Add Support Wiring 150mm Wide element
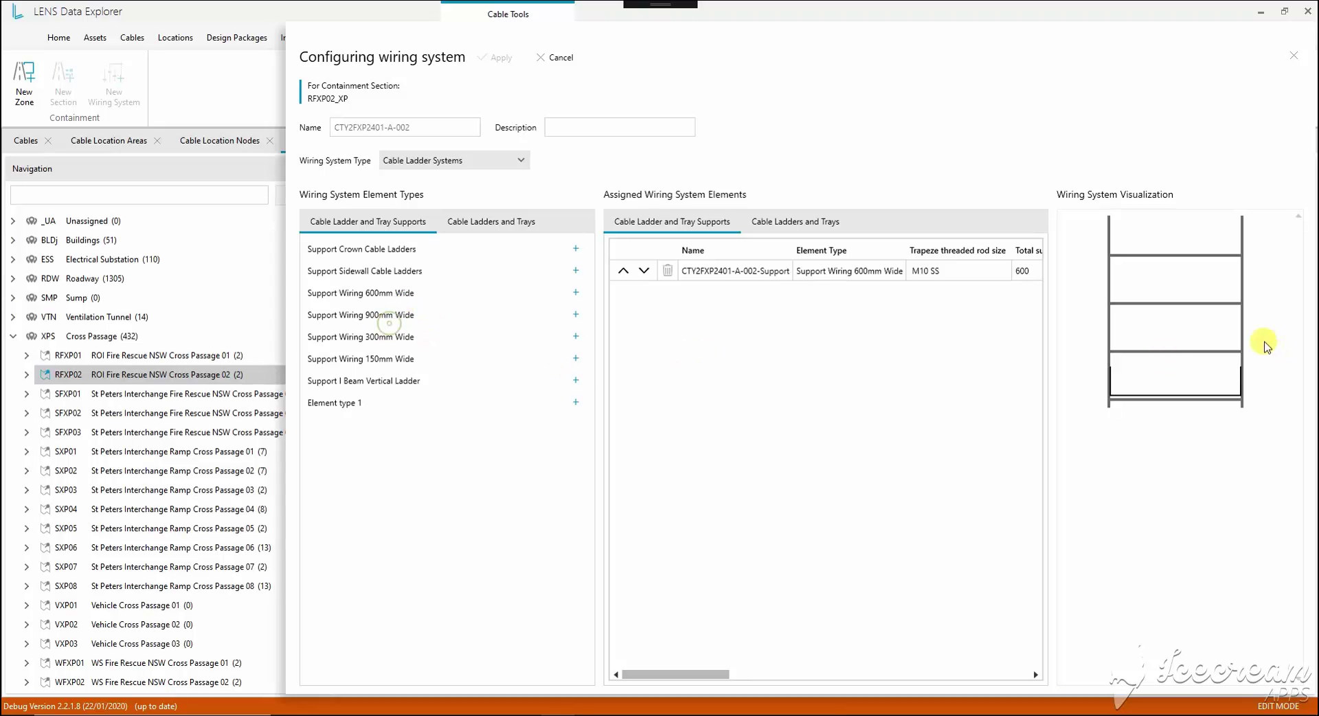1319x716 pixels. (x=576, y=359)
